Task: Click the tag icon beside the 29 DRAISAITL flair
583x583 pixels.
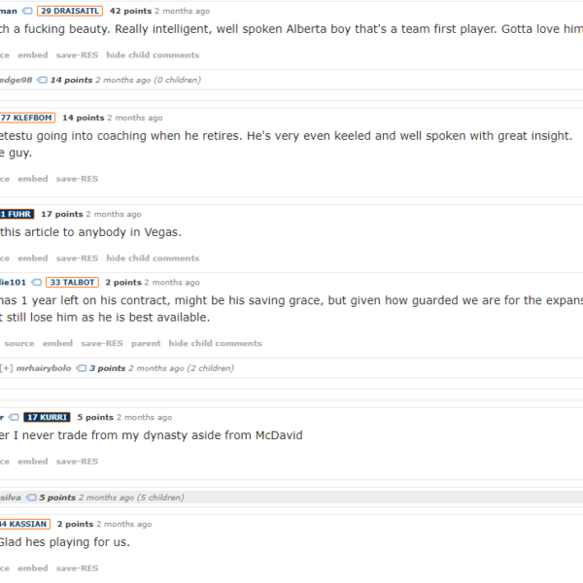Action: pyautogui.click(x=27, y=11)
